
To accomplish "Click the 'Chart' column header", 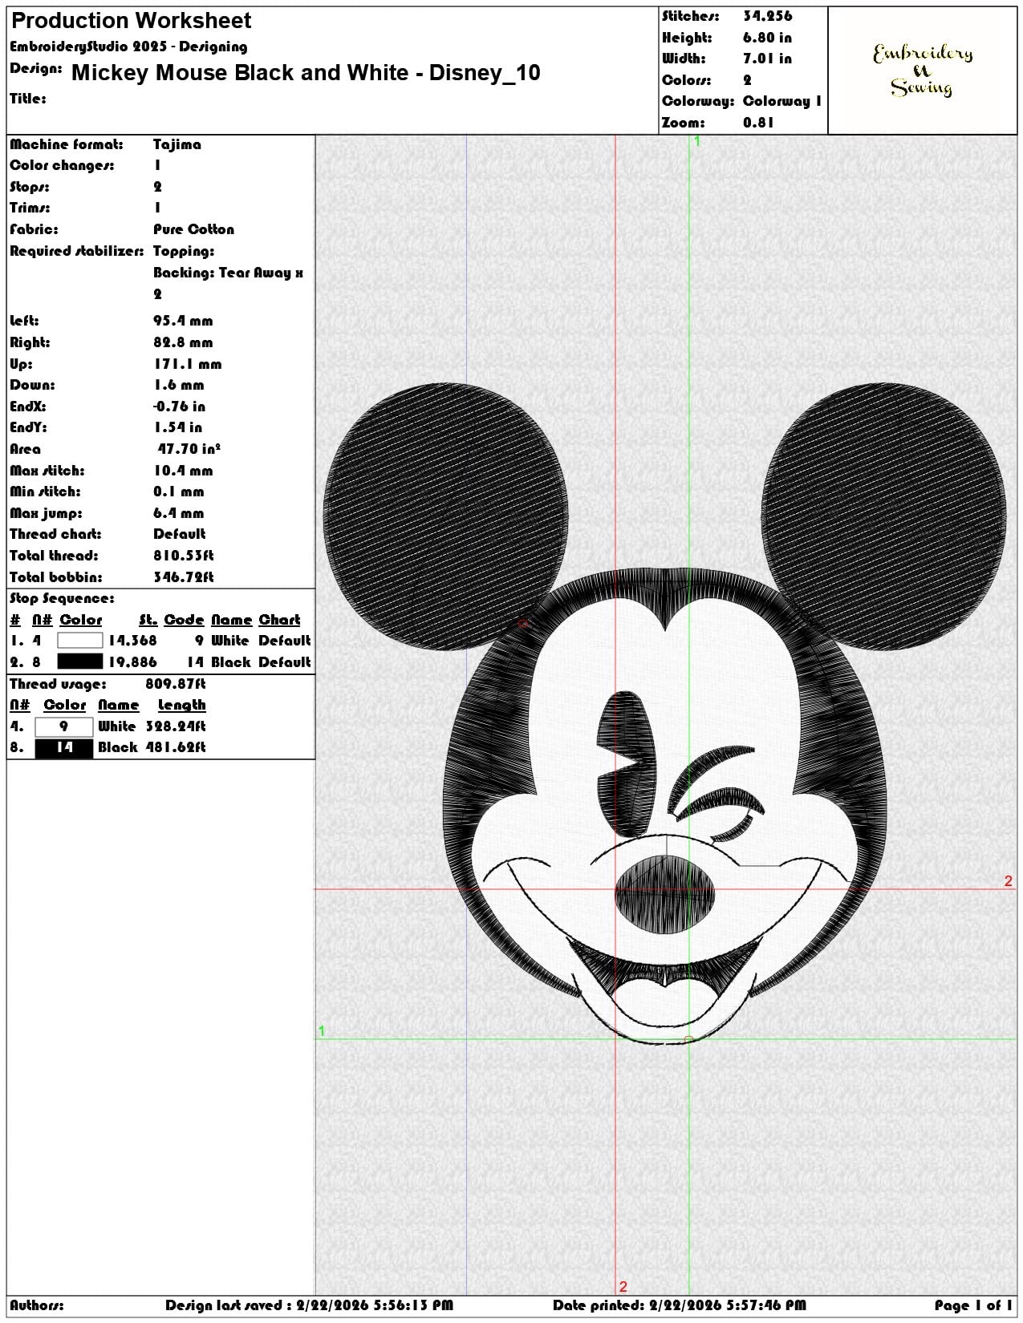I will point(279,620).
